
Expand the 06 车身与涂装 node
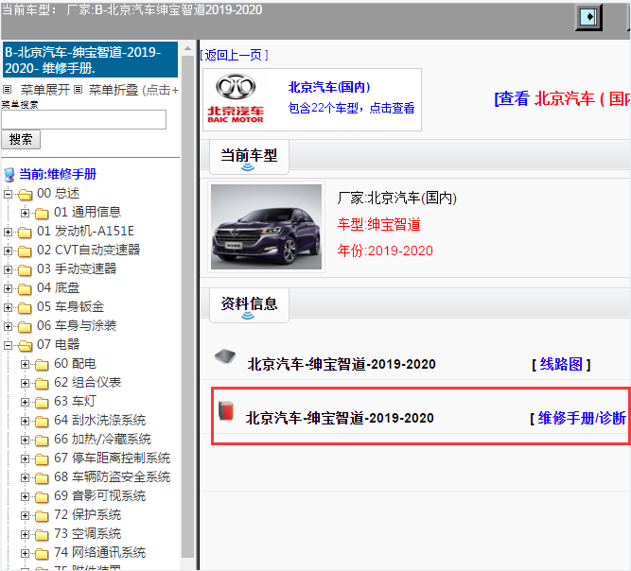[x=8, y=326]
